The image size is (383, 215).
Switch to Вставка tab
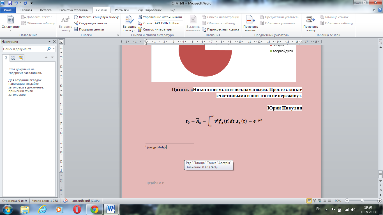(46, 10)
